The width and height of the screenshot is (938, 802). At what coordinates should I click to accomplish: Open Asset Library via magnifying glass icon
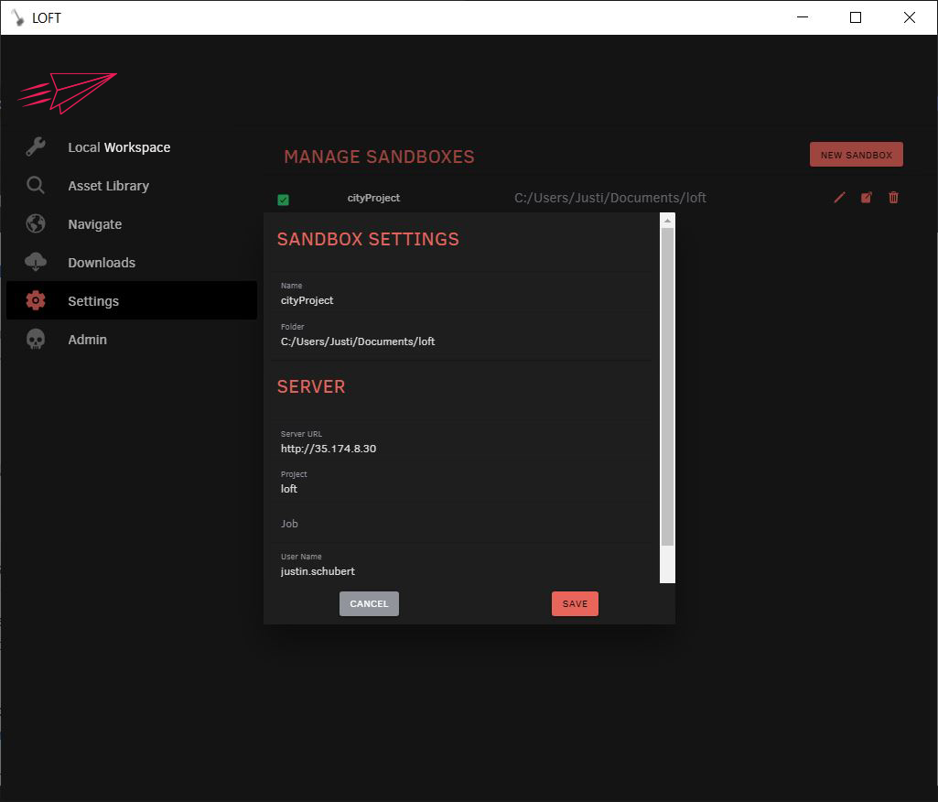click(x=35, y=185)
